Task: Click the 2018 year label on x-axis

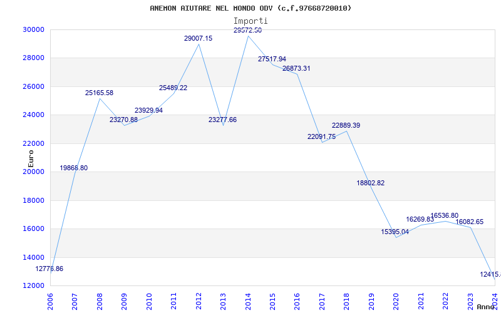Action: (x=347, y=301)
